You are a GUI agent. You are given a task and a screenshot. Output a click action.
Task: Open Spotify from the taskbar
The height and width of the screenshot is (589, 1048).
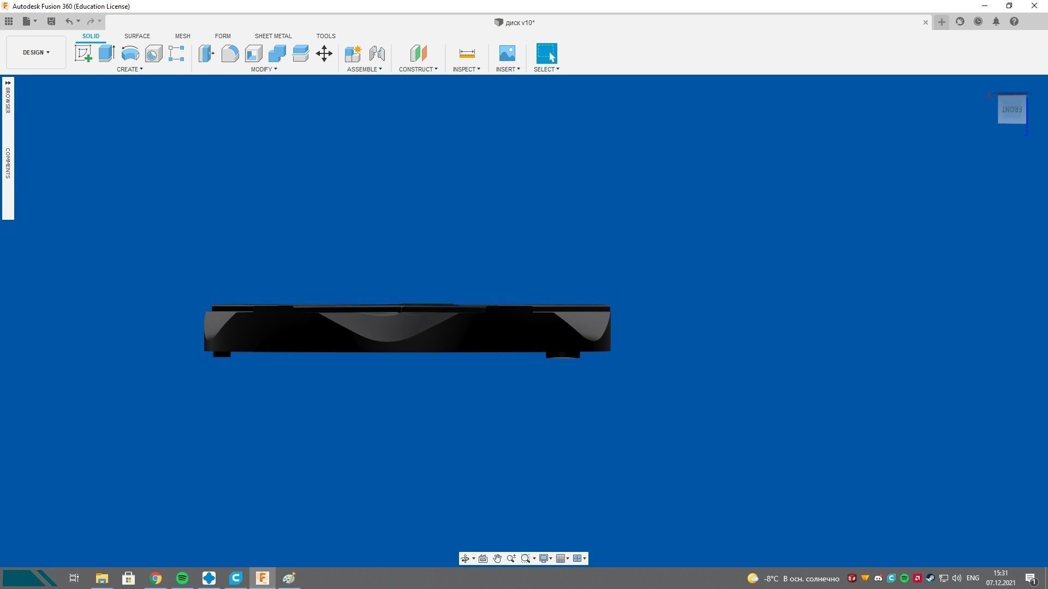pyautogui.click(x=182, y=578)
